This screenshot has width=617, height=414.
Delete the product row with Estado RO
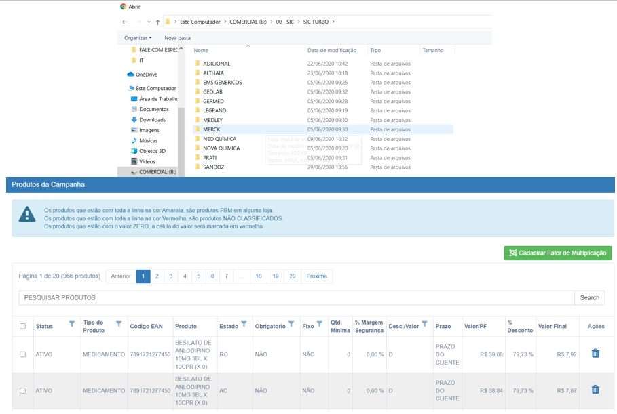tap(595, 353)
